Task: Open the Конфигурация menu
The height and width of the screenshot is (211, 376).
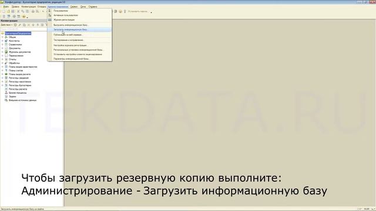Action: tap(28, 6)
